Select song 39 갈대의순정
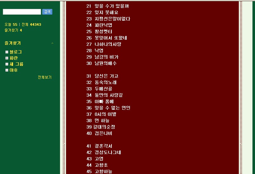The width and height of the screenshot is (255, 174). (x=101, y=127)
